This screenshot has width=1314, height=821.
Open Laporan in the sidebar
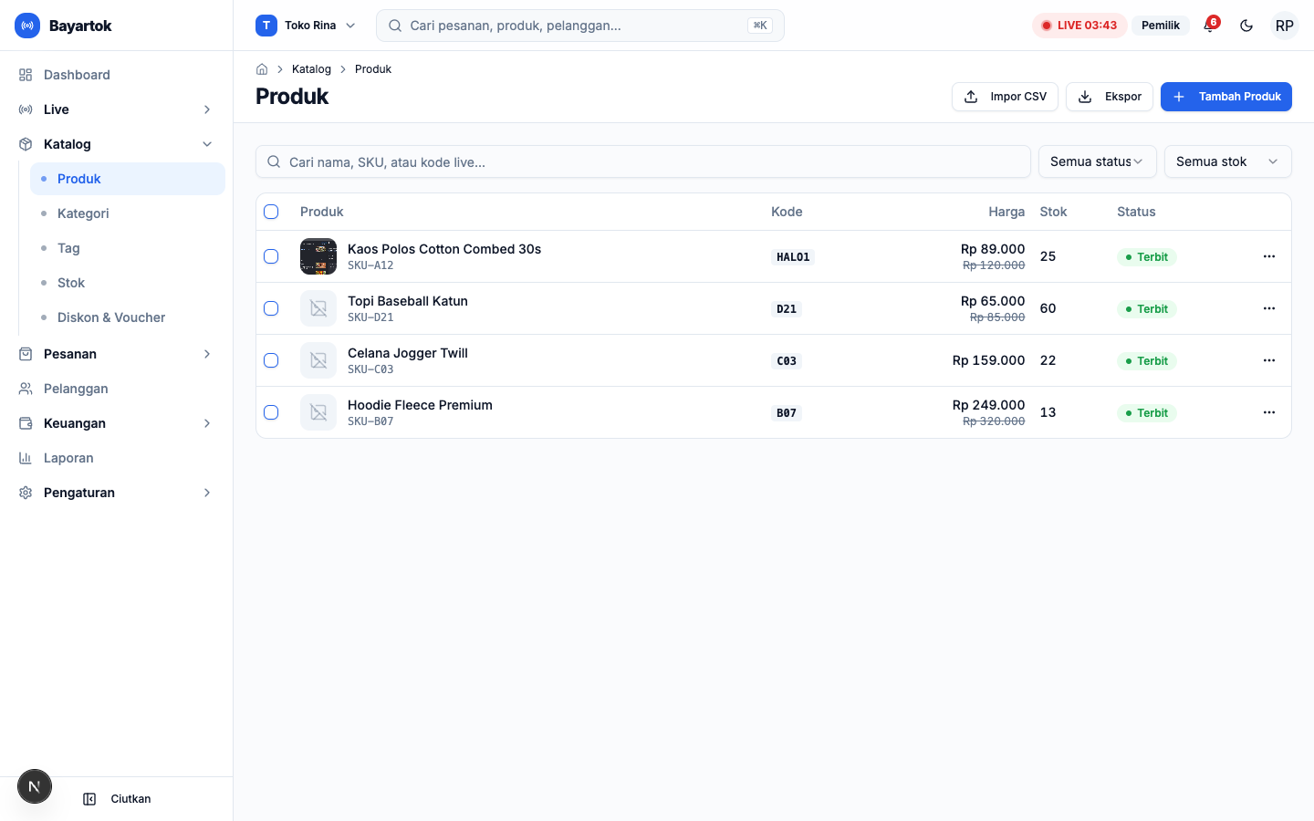tap(116, 458)
